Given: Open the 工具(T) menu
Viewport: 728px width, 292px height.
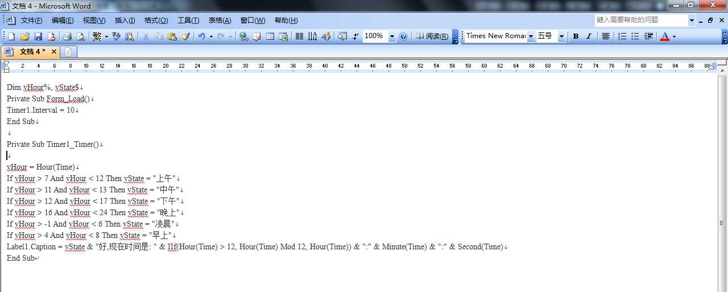Looking at the screenshot, I should [x=188, y=20].
